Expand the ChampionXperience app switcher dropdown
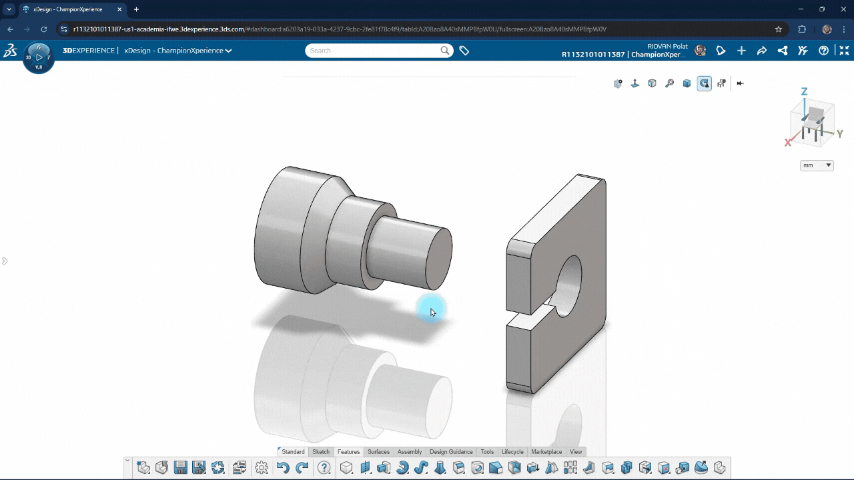Image resolution: width=854 pixels, height=480 pixels. [x=228, y=50]
